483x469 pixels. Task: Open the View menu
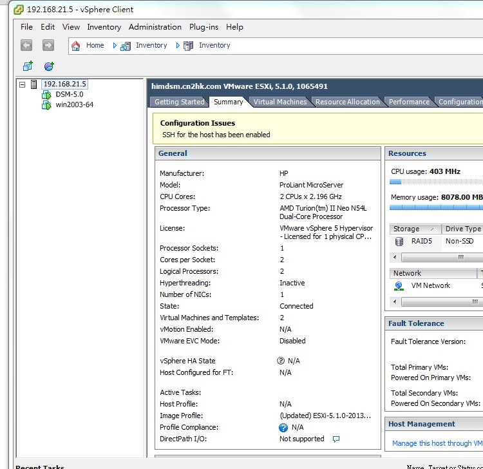coord(71,27)
